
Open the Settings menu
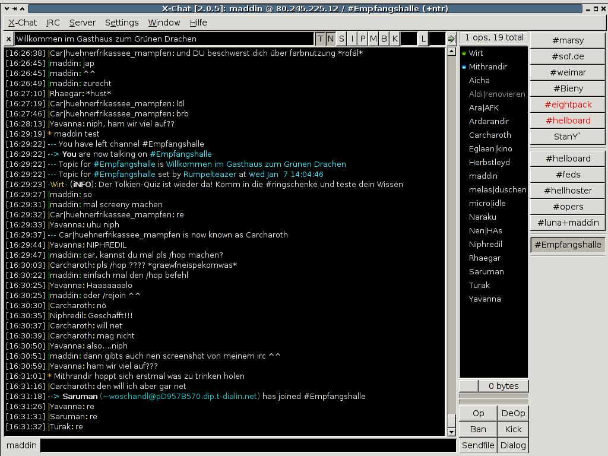122,23
